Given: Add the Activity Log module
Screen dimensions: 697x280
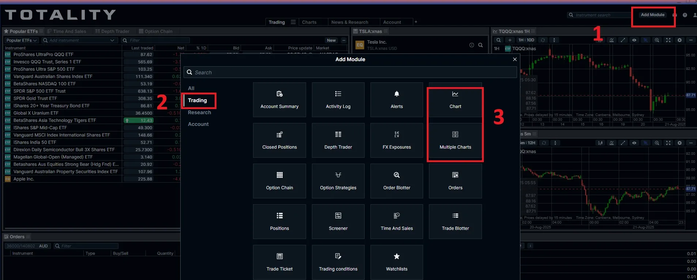Looking at the screenshot, I should [338, 100].
